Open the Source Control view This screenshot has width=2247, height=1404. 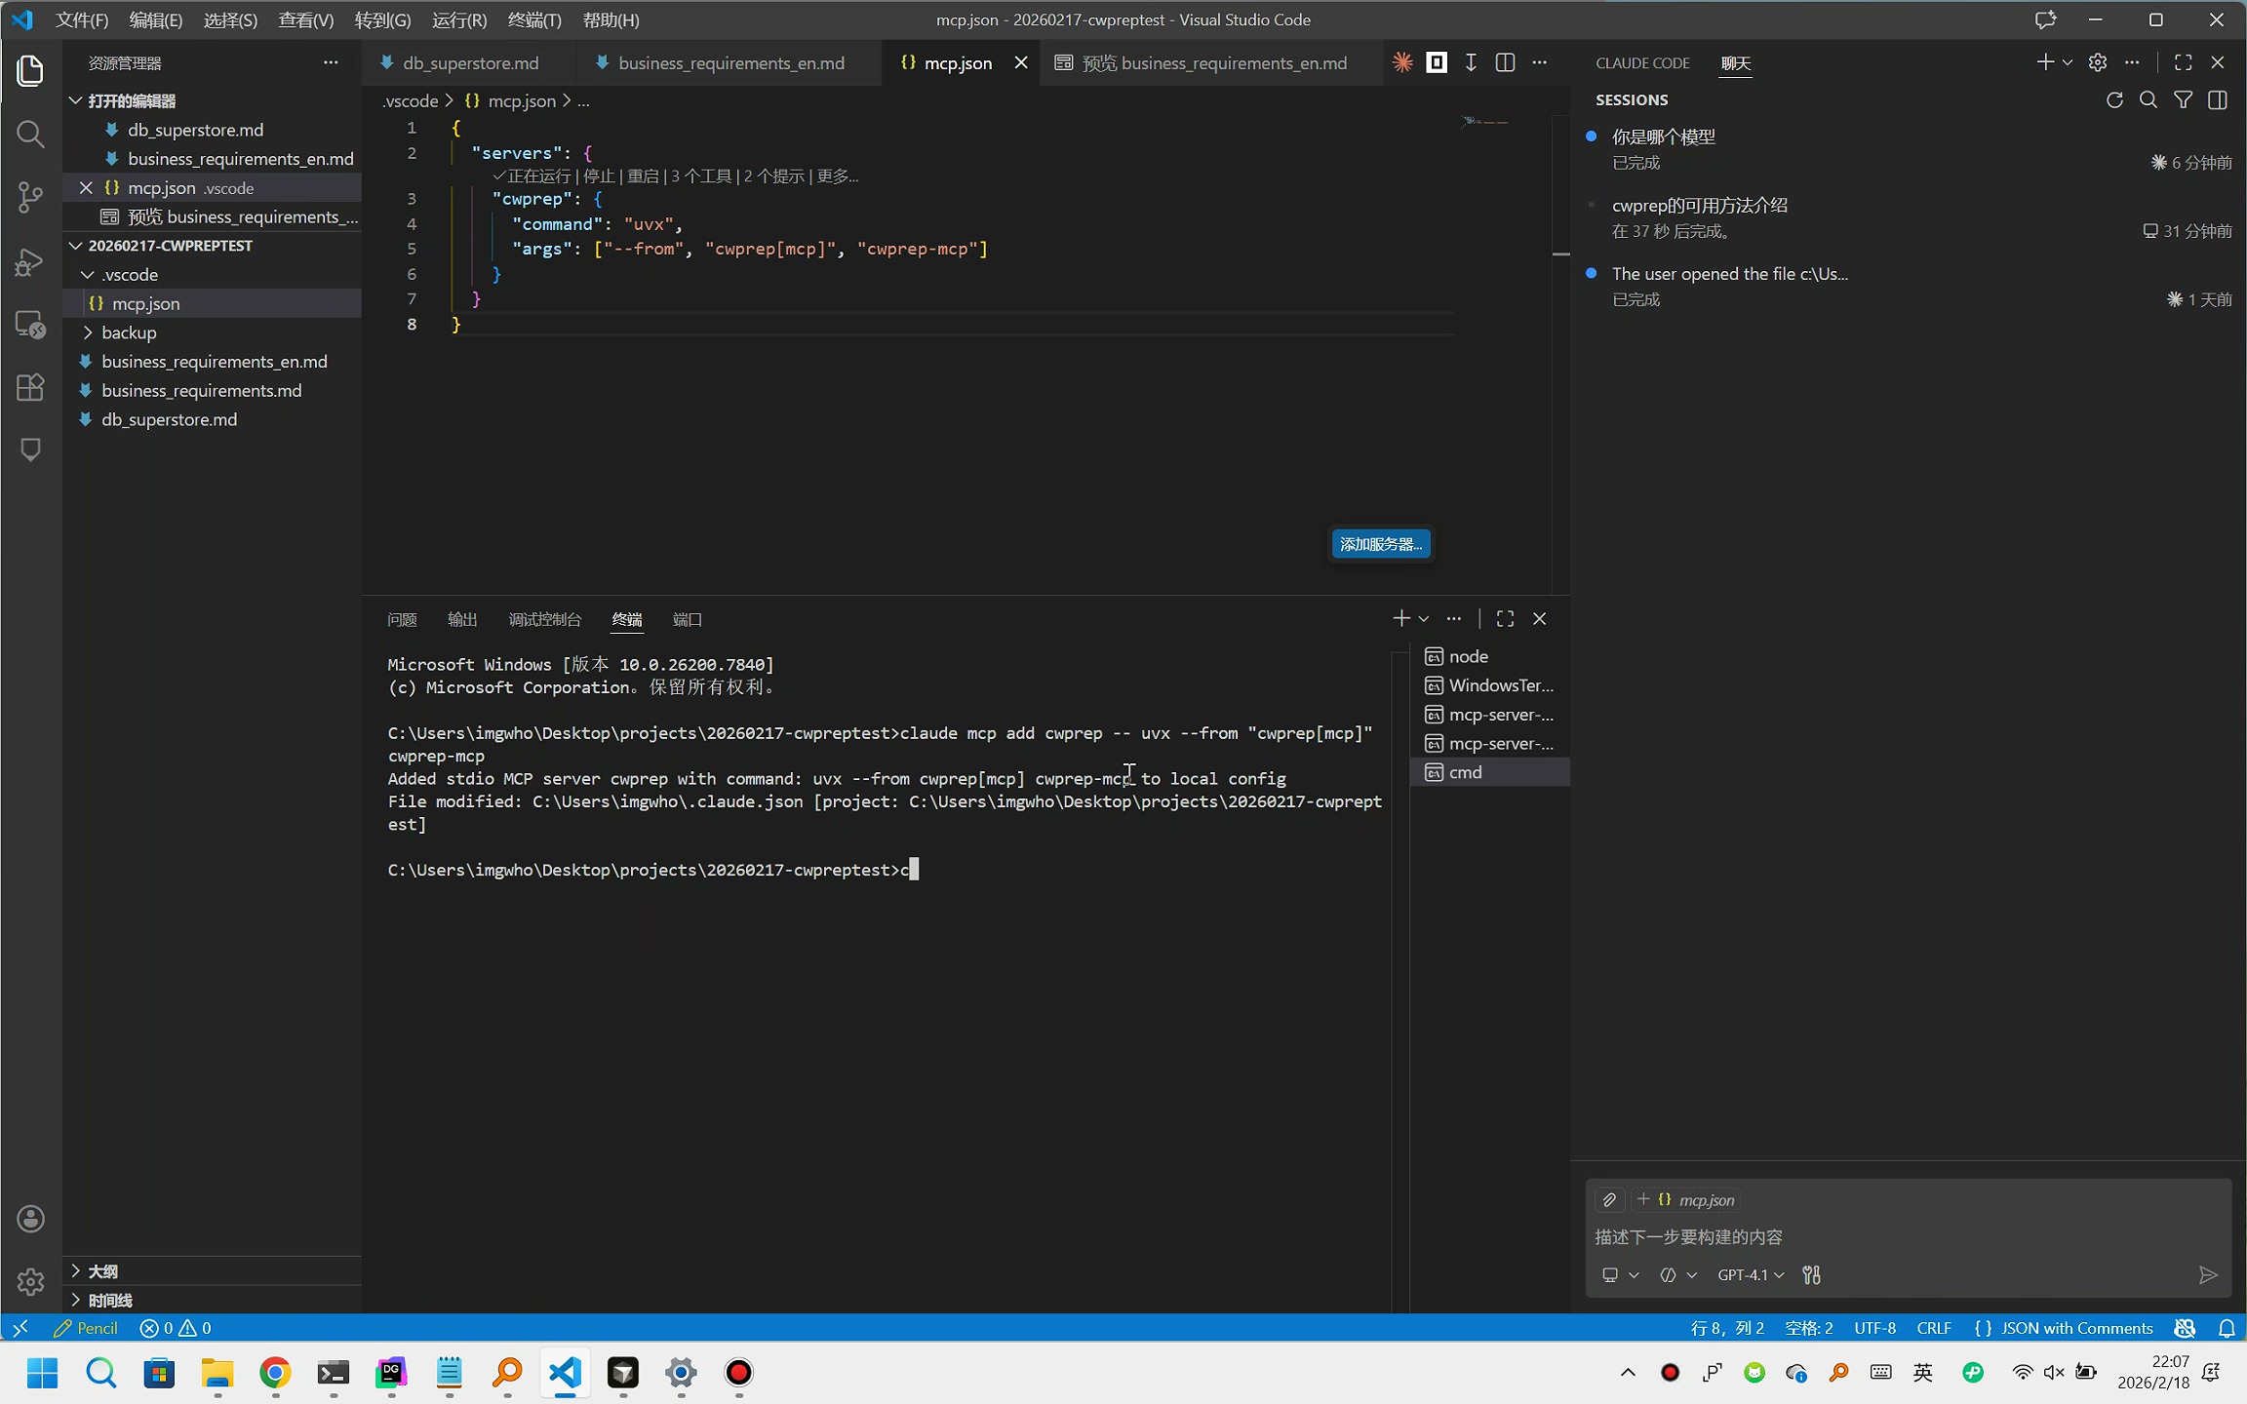click(x=31, y=198)
